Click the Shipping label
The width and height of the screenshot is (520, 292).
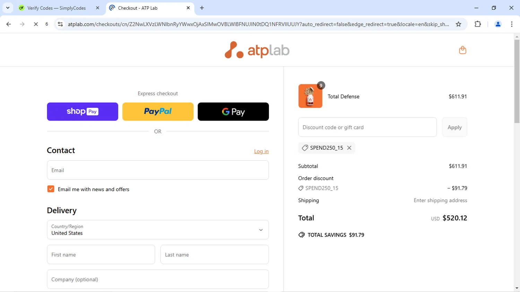(x=309, y=201)
